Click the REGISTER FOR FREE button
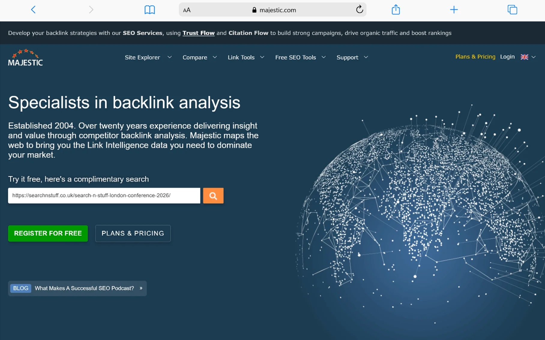 coord(48,233)
